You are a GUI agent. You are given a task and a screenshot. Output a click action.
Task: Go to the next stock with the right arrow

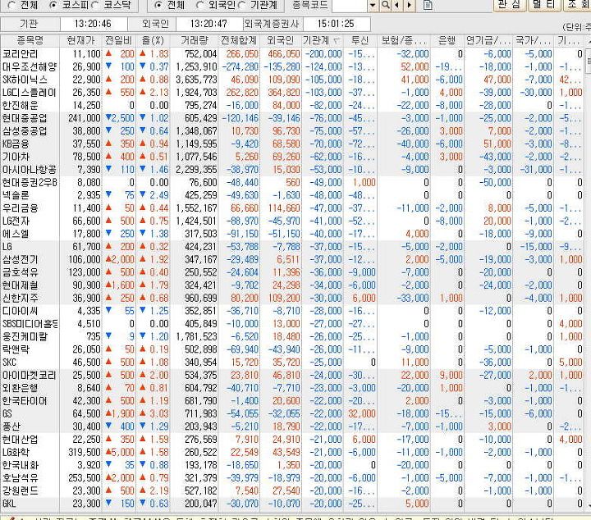410,5
